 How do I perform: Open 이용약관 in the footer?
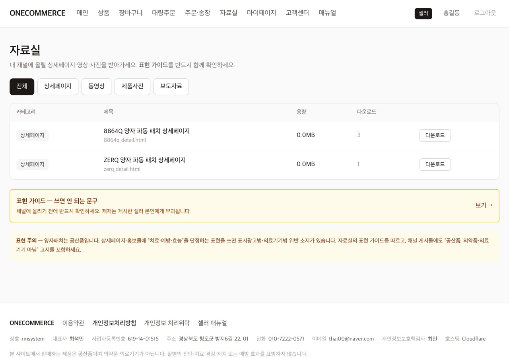point(73,323)
